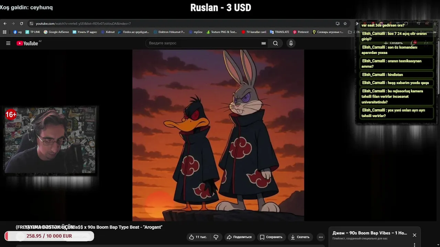Click the 'Xoş gəldin: ceyhunq' welcome text
Screen dimensions: 440x247
(26, 7)
